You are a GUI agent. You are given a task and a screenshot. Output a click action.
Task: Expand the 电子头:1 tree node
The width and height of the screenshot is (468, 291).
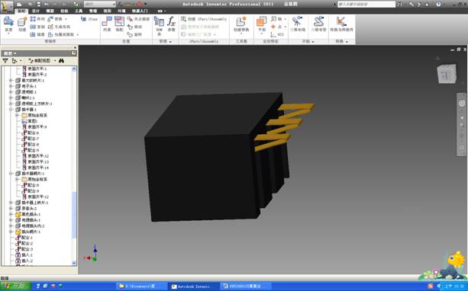pos(11,86)
